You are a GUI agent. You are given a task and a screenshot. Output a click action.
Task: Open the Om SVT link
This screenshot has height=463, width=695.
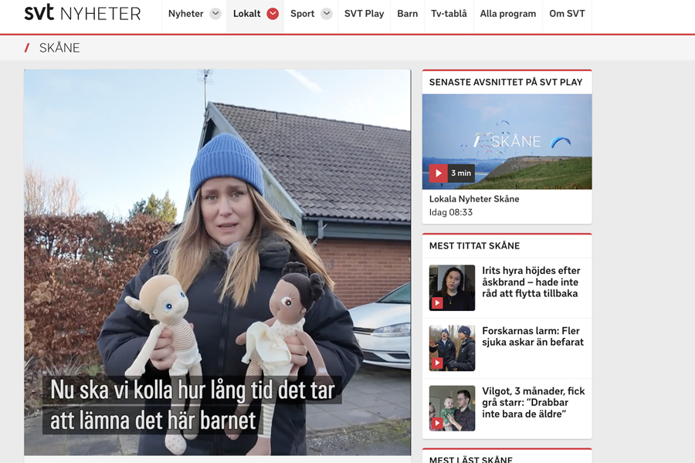point(567,14)
